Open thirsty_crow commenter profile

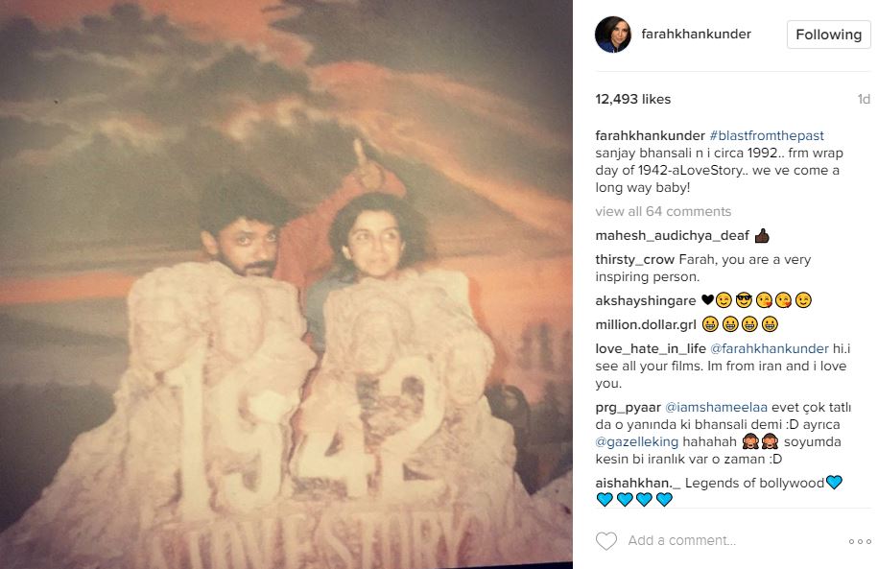[634, 259]
